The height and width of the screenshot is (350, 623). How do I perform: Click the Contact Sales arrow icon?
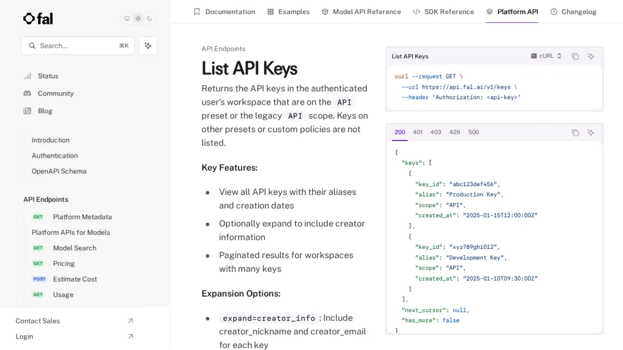tap(130, 321)
